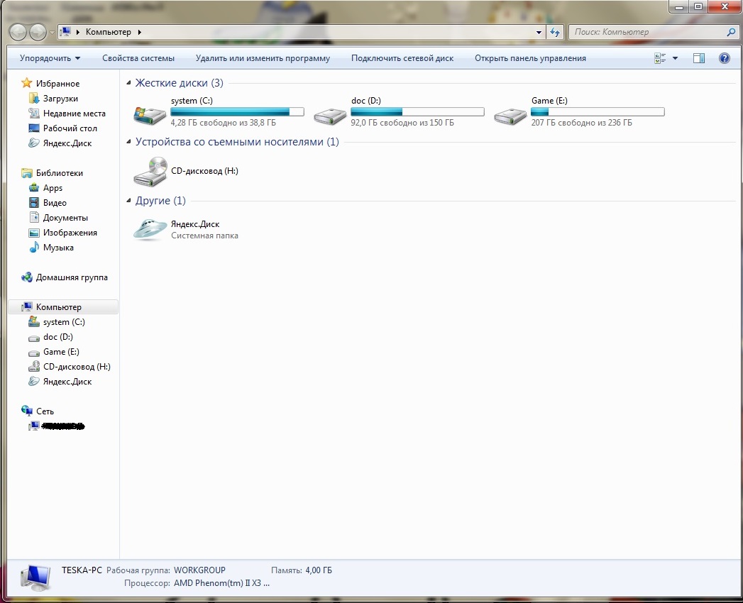Expand the address bar history dropdown
Screen dimensions: 743x603
click(539, 32)
